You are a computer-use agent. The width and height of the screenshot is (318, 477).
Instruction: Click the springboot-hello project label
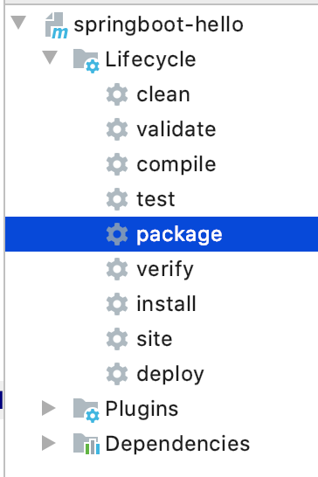158,25
